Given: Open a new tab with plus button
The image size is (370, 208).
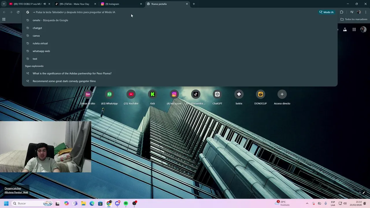Looking at the screenshot, I should (x=194, y=4).
